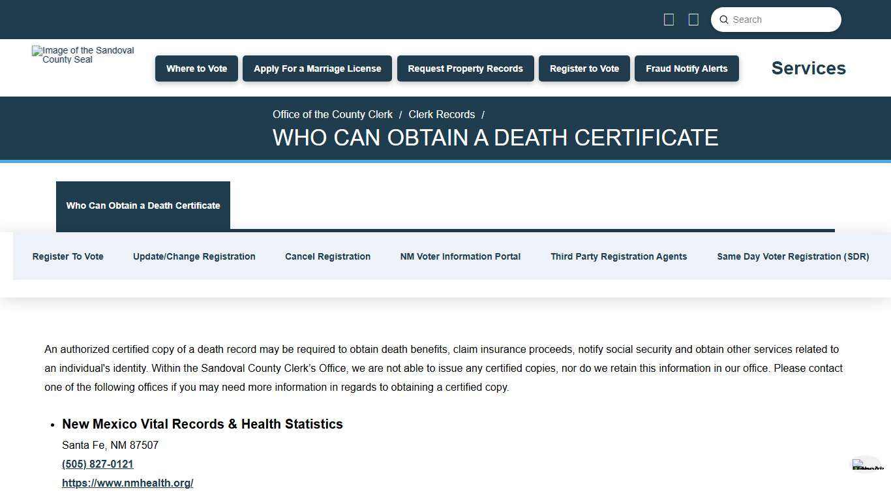Open the Services menu
The height and width of the screenshot is (501, 891).
pyautogui.click(x=808, y=68)
